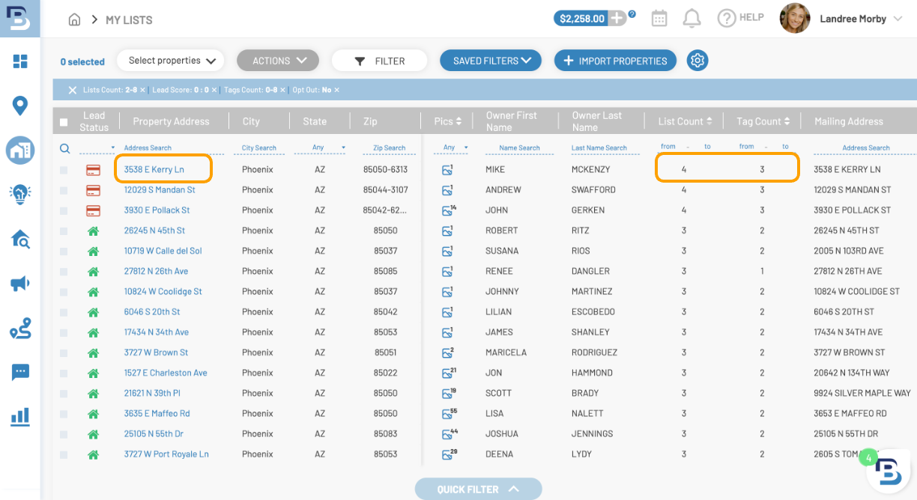Open the notifications bell icon

[692, 19]
